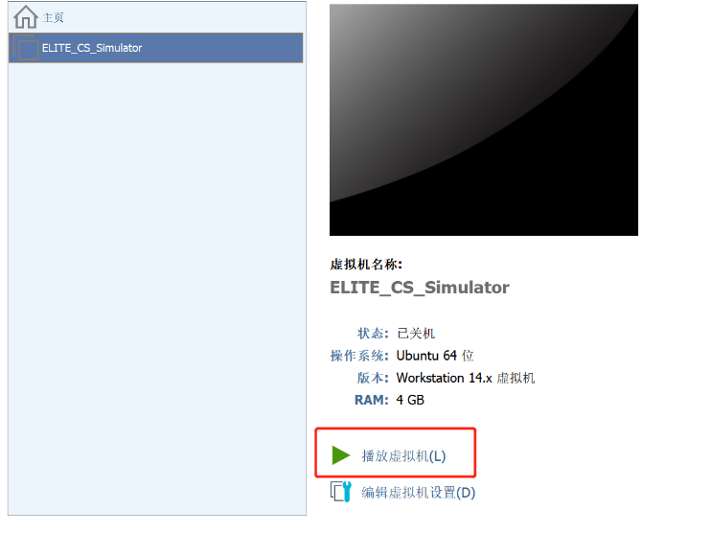Click the 版本 label
The image size is (710, 533).
pos(373,378)
